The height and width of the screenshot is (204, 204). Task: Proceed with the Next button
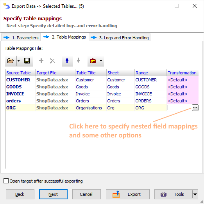click(x=53, y=194)
